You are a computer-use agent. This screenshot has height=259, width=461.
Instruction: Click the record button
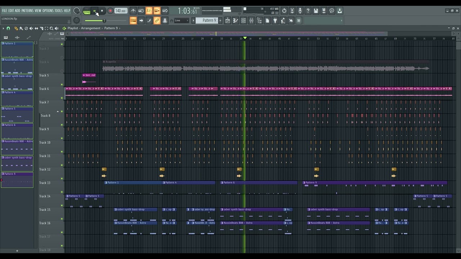tap(110, 11)
